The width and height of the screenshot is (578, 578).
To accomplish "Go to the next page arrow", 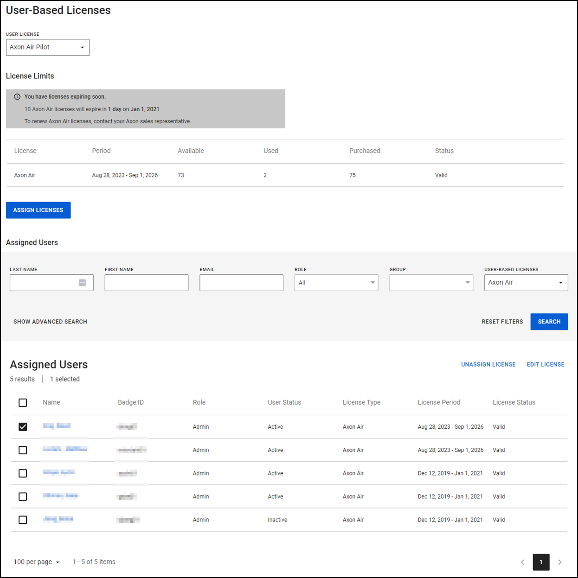I will pos(560,562).
